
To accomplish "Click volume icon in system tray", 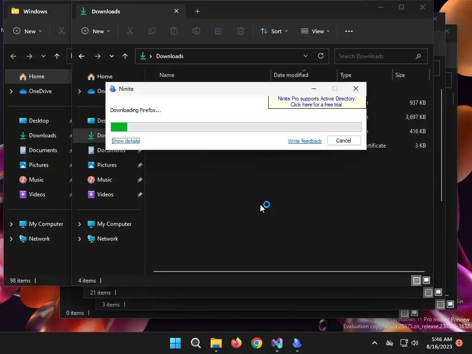I will 415,343.
